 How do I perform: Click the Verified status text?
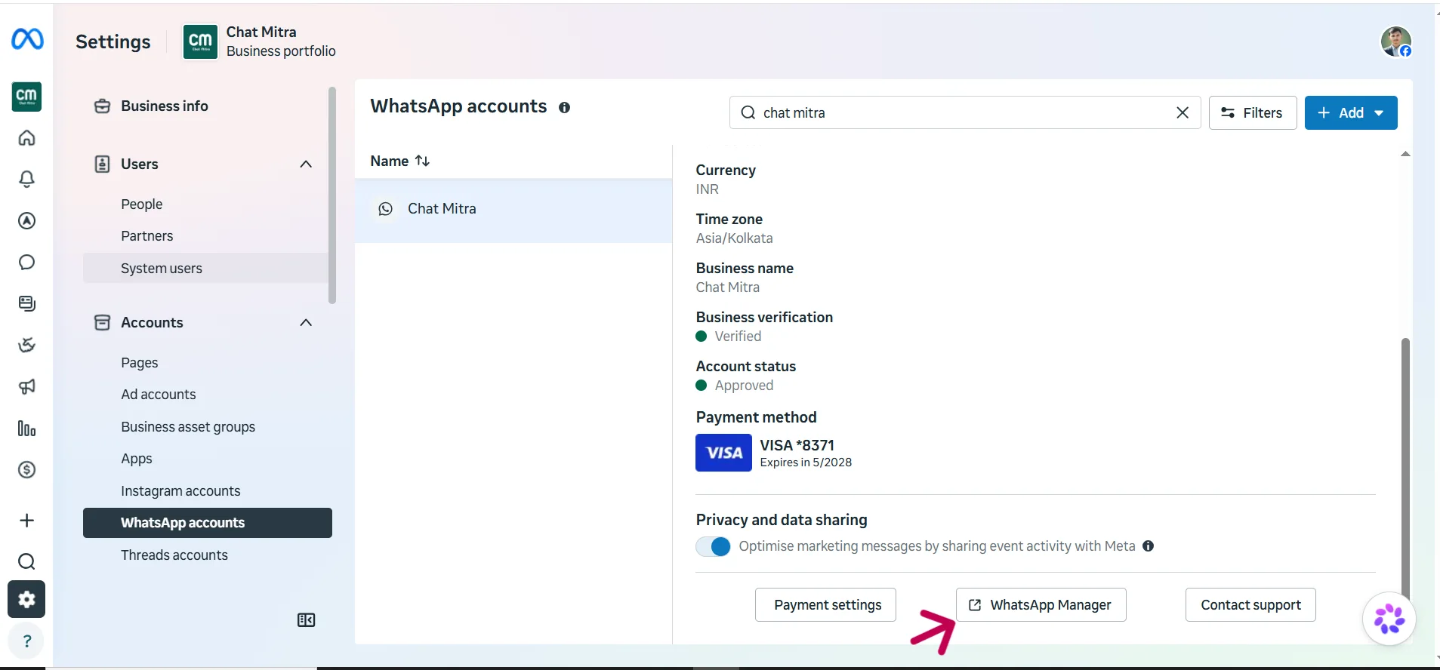(x=738, y=337)
